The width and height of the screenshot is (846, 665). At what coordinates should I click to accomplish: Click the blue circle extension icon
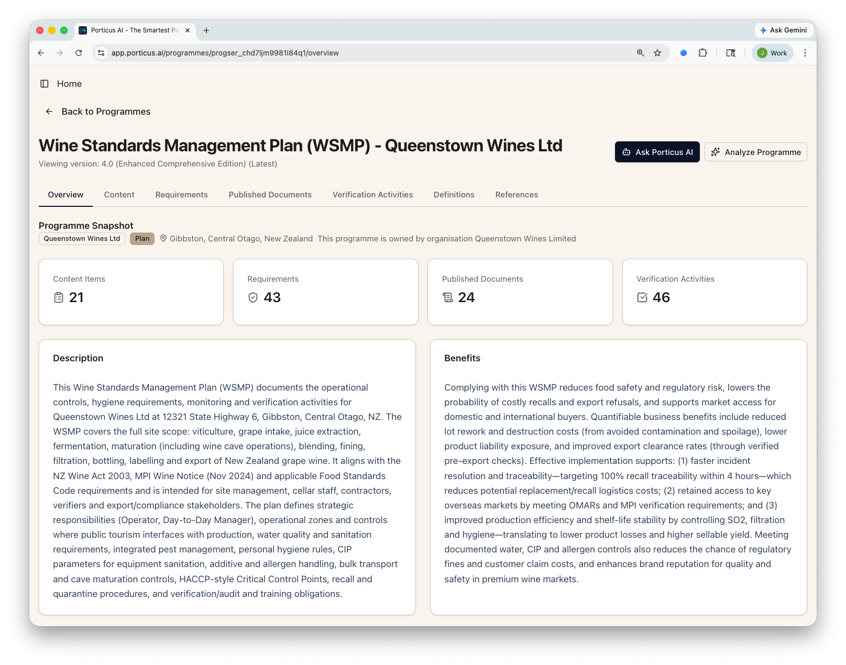click(x=684, y=53)
